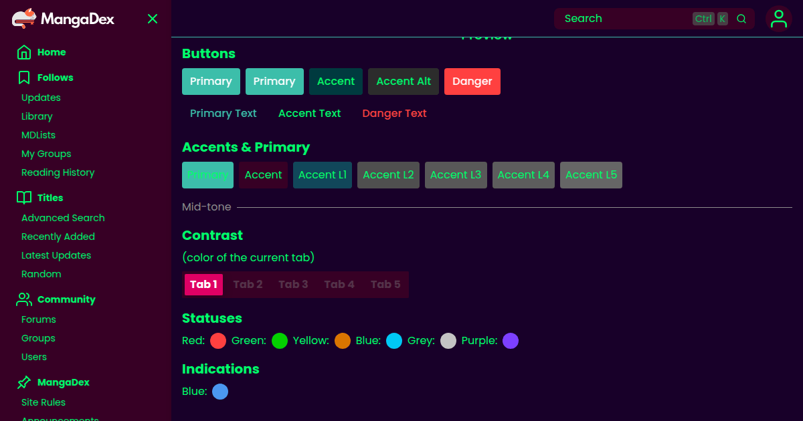This screenshot has width=803, height=421.
Task: Open Library in the sidebar
Action: tap(37, 116)
